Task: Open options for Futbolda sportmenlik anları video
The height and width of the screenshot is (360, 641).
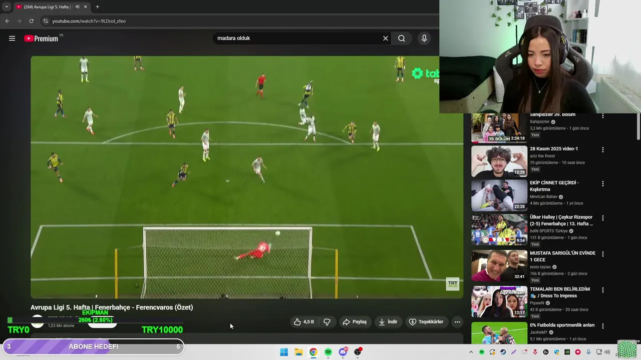Action: pyautogui.click(x=603, y=326)
